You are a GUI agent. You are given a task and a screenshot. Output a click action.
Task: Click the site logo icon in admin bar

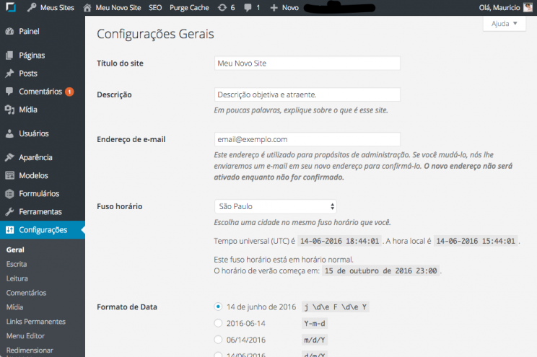click(11, 7)
